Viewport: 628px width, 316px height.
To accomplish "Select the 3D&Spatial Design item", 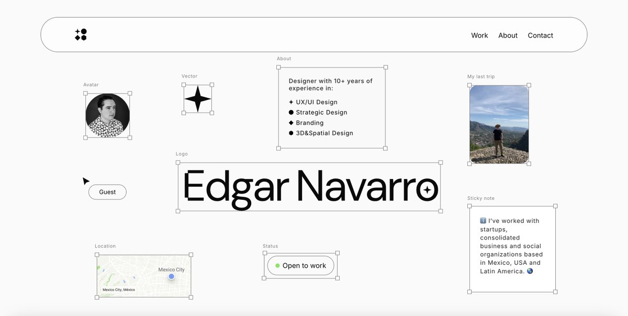I will (x=324, y=133).
